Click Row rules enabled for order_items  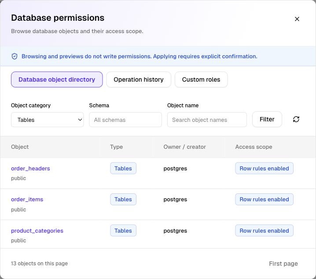(264, 200)
